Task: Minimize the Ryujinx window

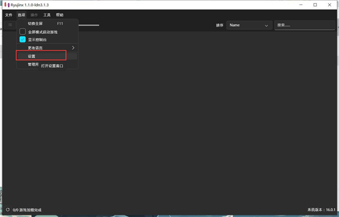Action: [x=301, y=5]
